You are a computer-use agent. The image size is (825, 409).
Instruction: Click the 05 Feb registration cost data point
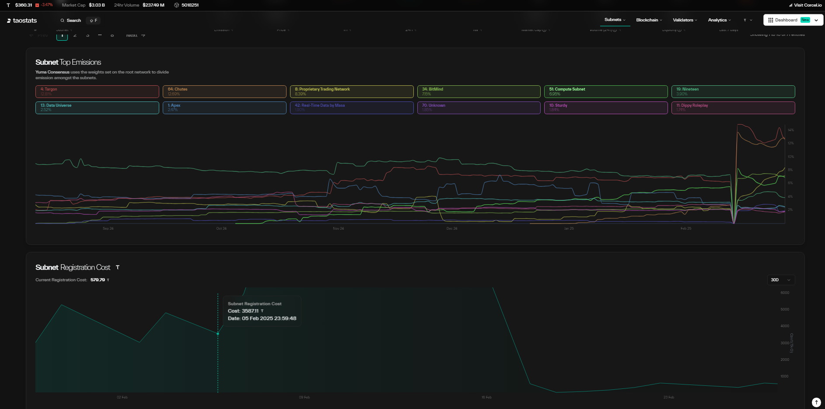pyautogui.click(x=218, y=334)
